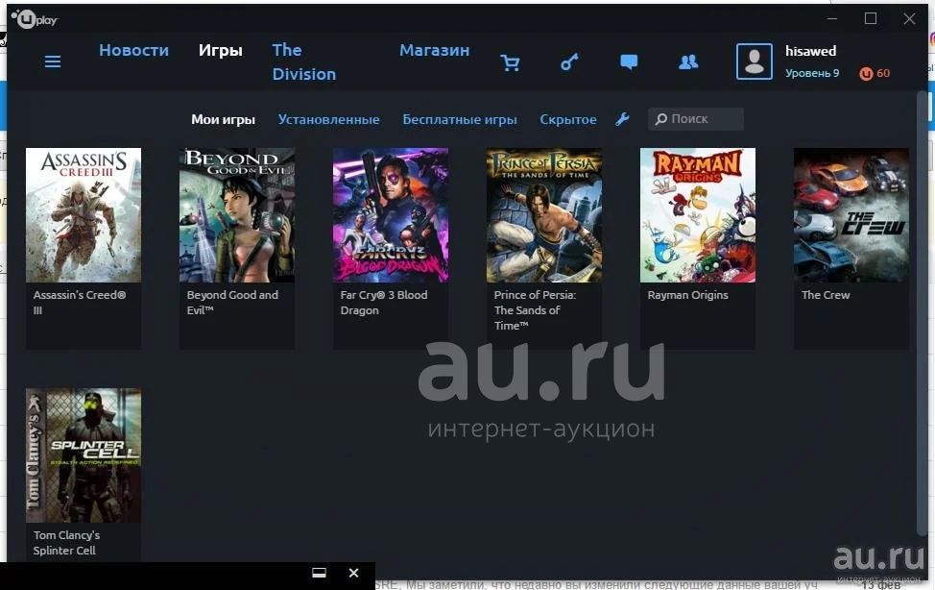Select the Мои игры filter
935x590 pixels.
pos(223,119)
